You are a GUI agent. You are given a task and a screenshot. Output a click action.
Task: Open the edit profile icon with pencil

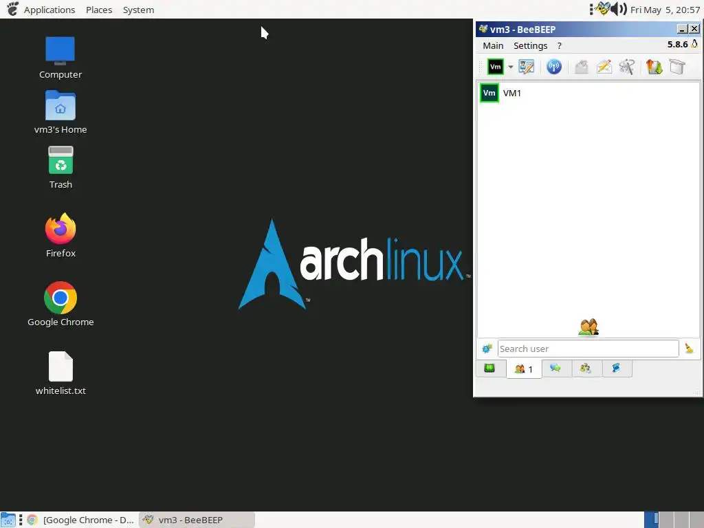526,67
